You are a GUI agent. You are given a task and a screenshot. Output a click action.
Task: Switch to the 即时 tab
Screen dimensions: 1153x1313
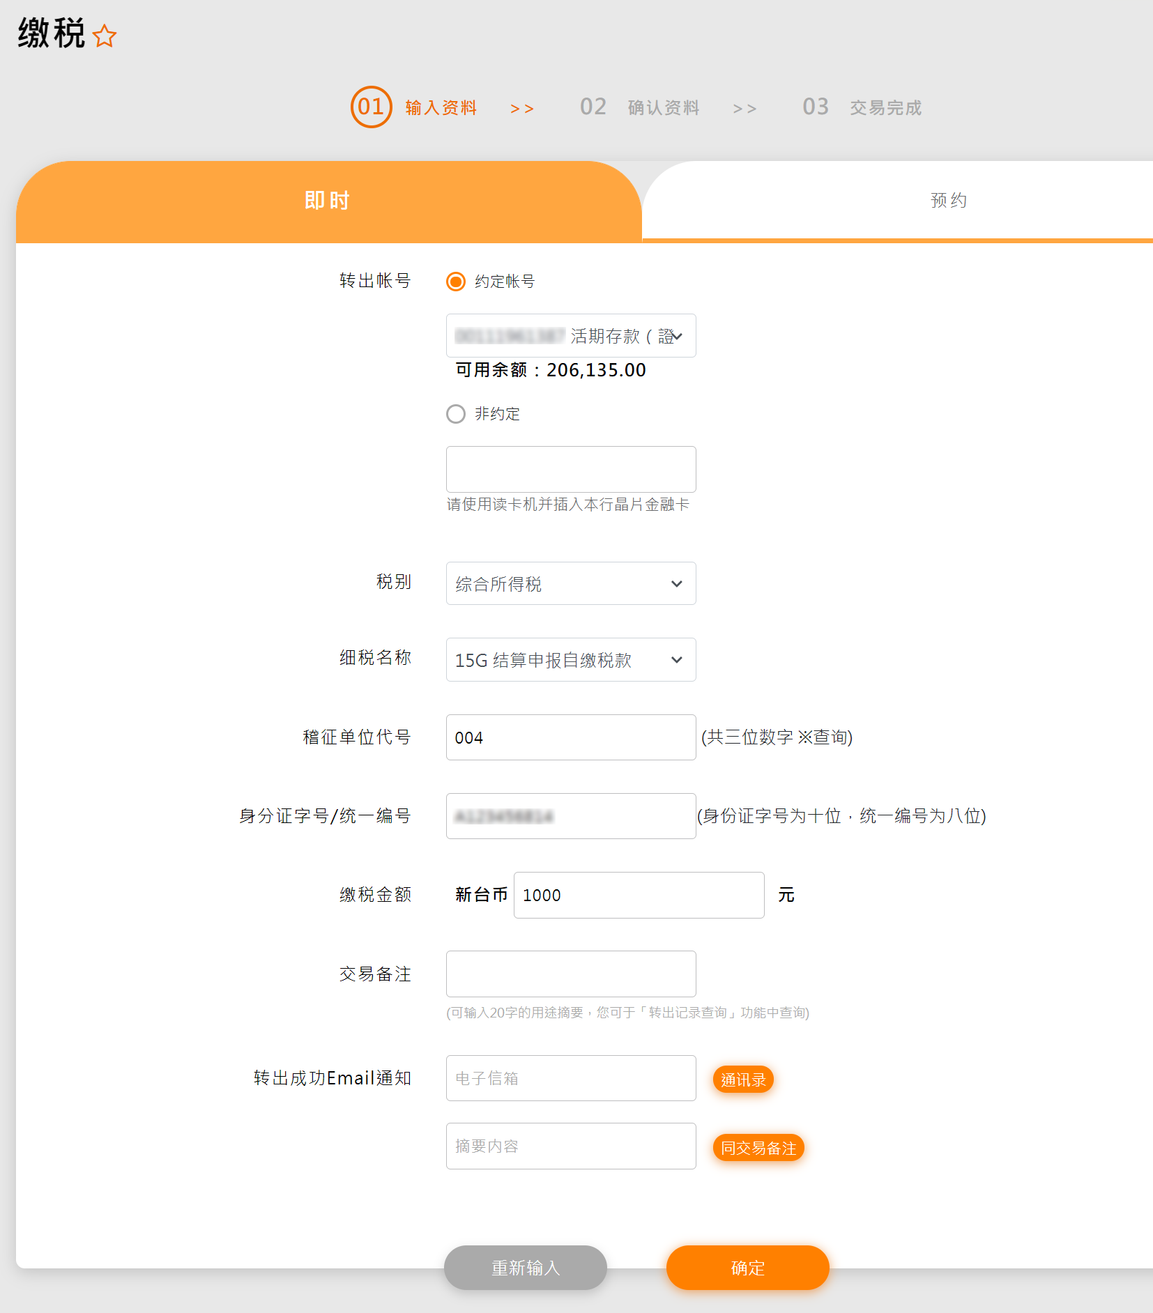[328, 201]
